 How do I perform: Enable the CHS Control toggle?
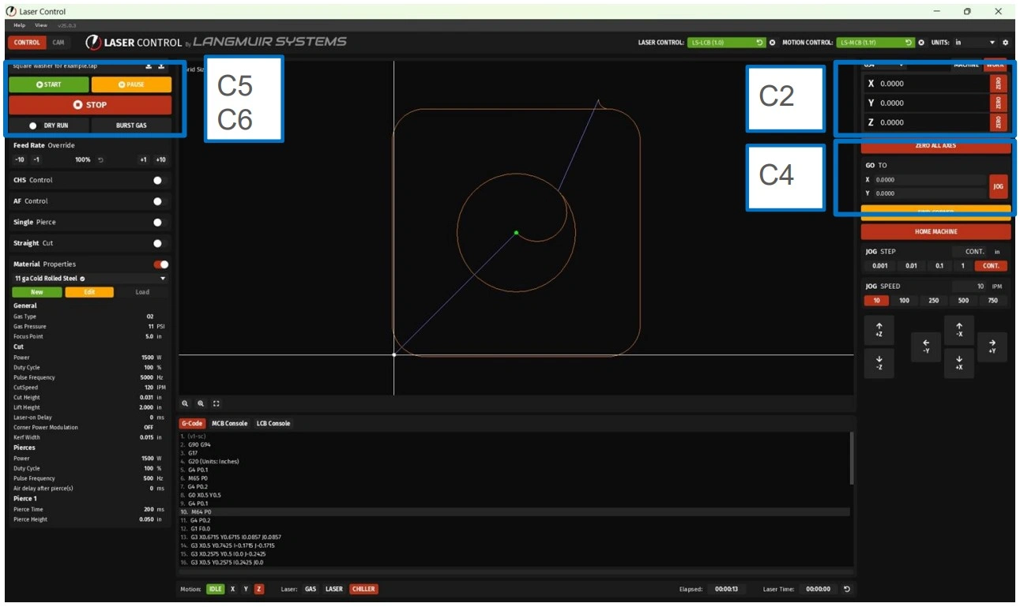coord(159,181)
